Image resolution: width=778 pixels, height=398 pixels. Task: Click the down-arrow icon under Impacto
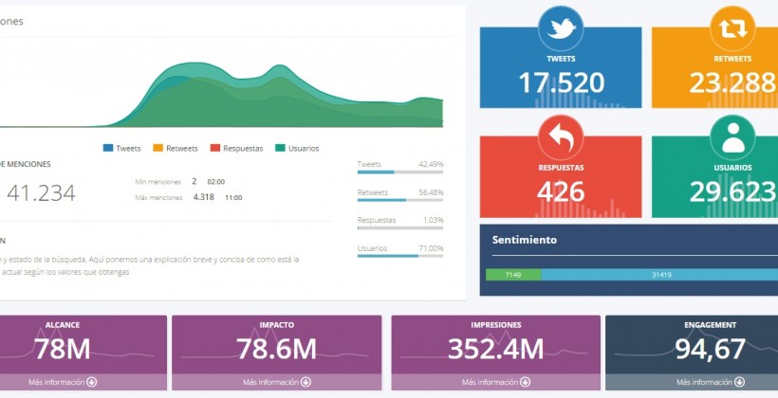(x=306, y=382)
